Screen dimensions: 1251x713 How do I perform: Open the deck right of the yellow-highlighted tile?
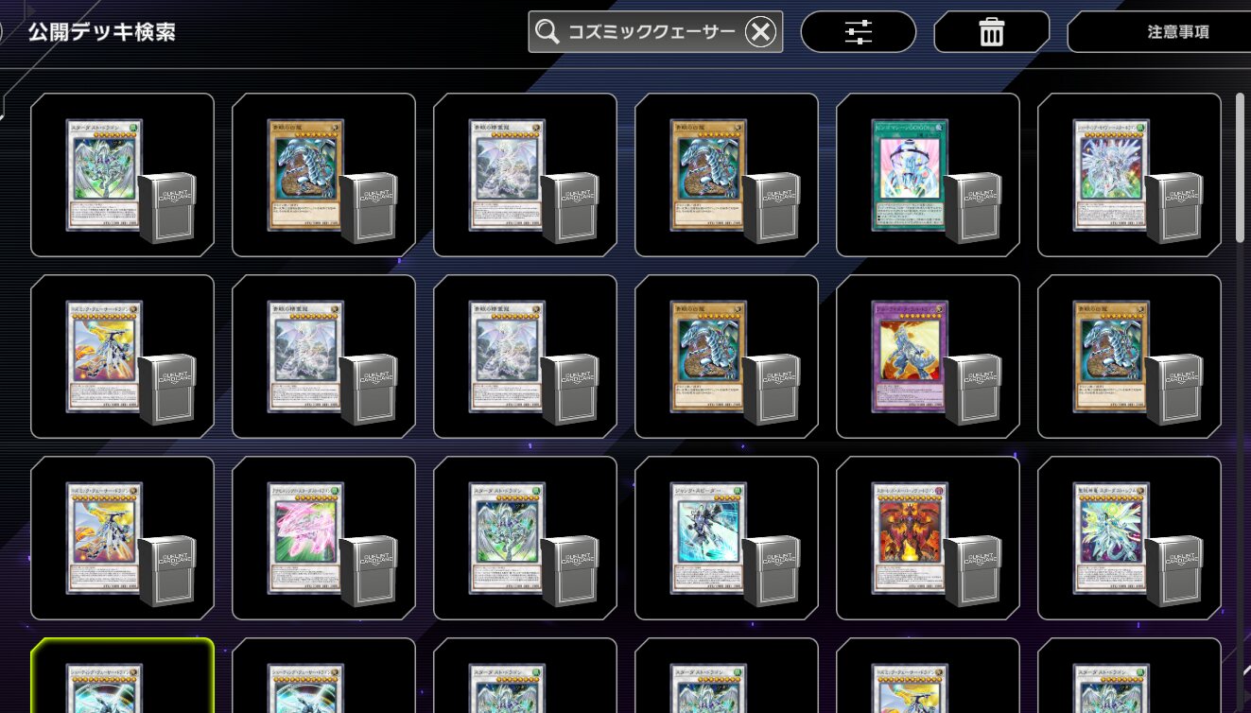(x=323, y=675)
